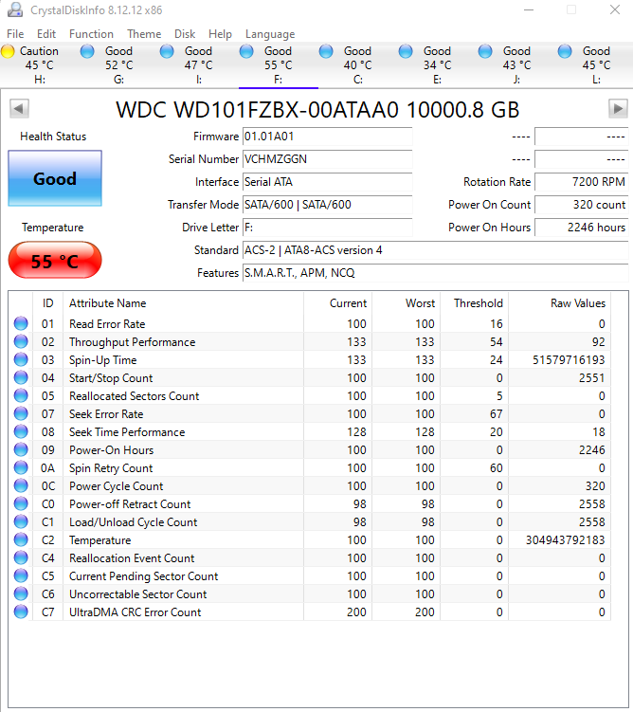The width and height of the screenshot is (633, 712).
Task: Select the C: disk tab
Action: point(357,64)
